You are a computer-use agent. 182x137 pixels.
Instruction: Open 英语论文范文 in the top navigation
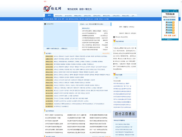coord(126,16)
